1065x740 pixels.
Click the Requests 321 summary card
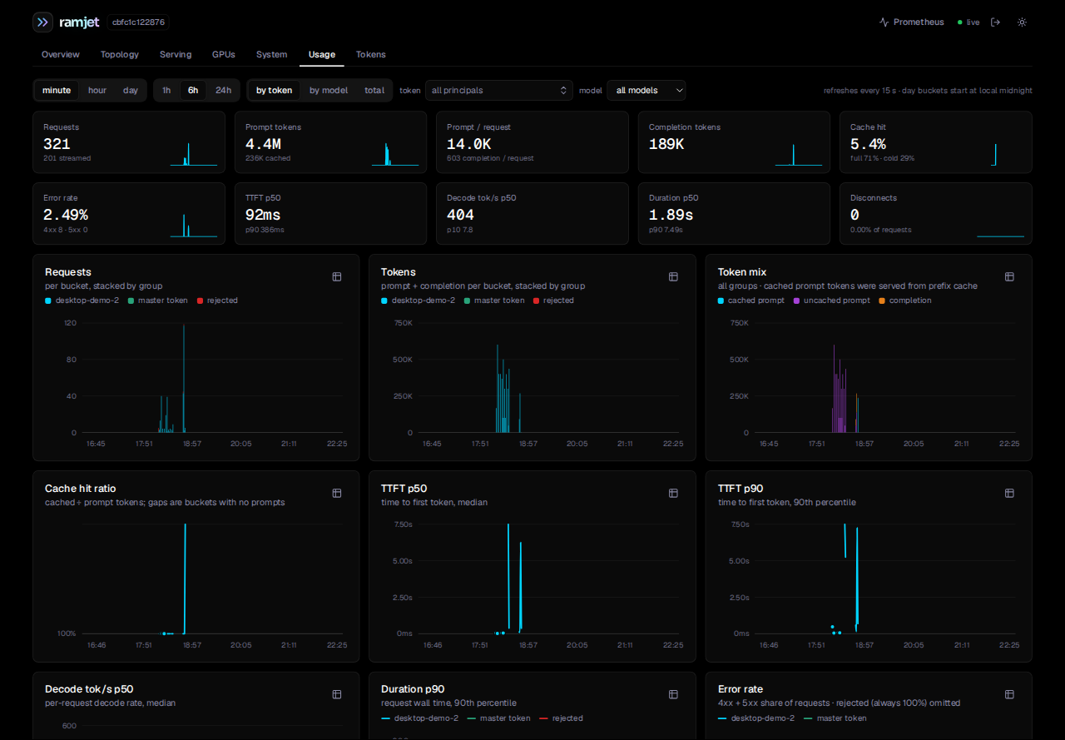tap(129, 142)
